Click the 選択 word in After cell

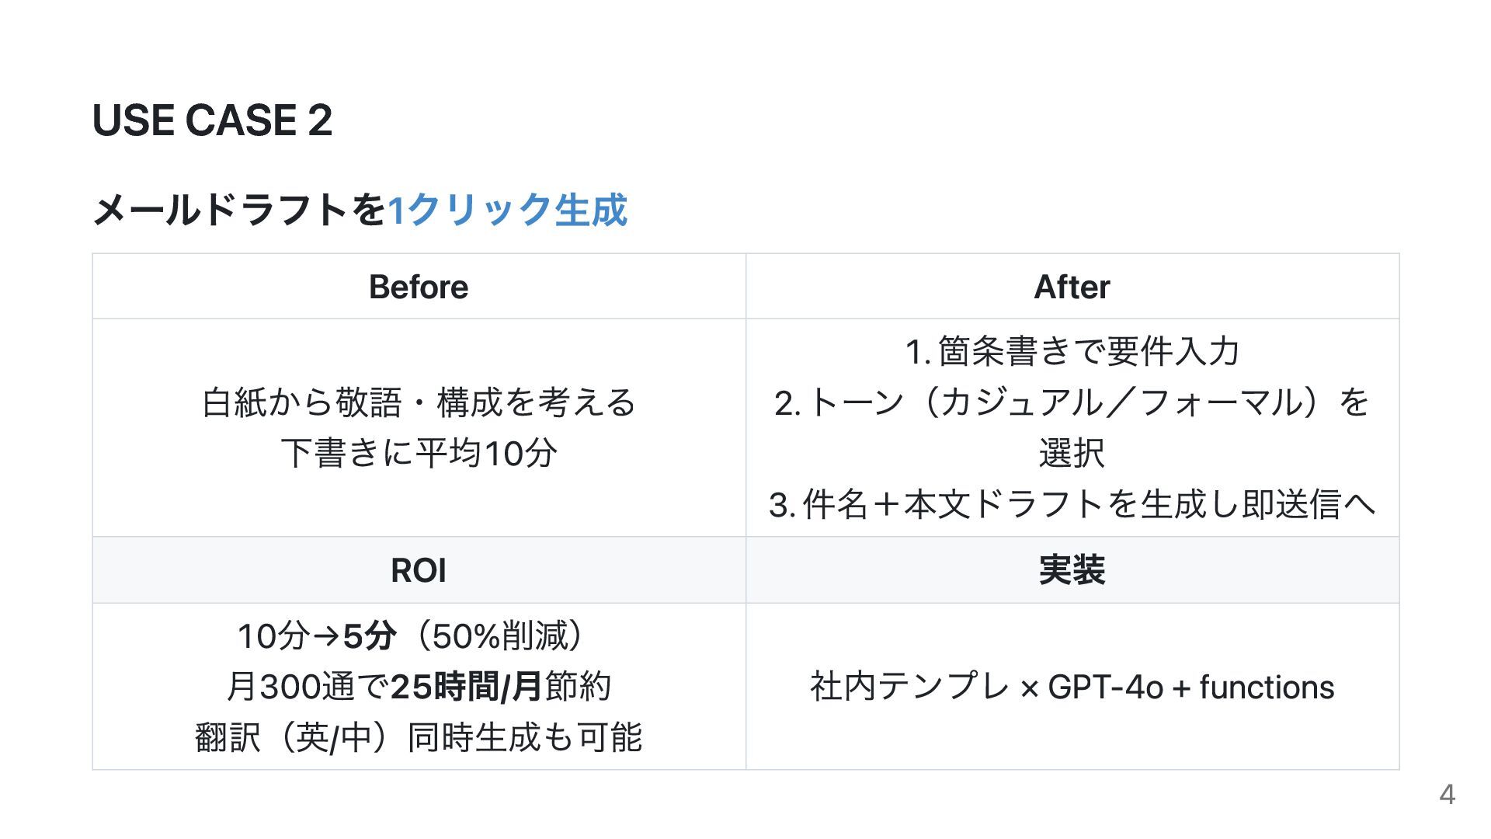1072,453
